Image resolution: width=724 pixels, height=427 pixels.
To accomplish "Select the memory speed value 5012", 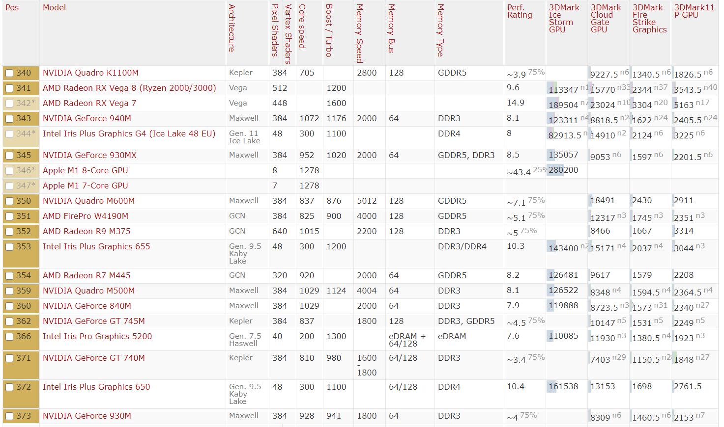I will tap(367, 201).
